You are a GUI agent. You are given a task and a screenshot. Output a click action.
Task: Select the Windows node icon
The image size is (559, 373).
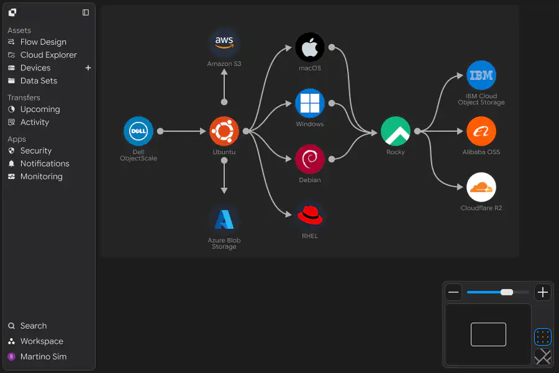(x=310, y=103)
